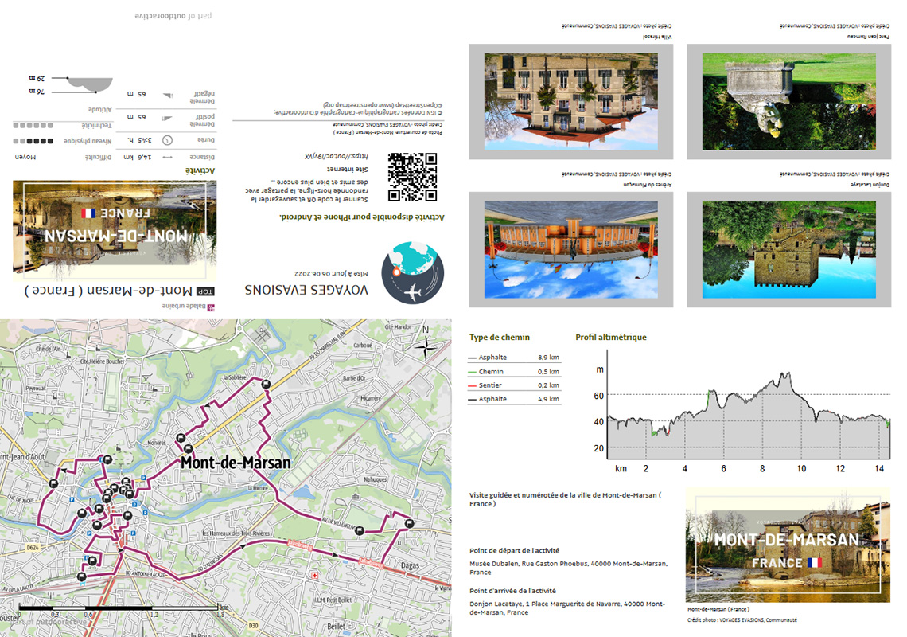The image size is (907, 637).
Task: Click the 'part of outdooractive' footer text
Action: (173, 16)
